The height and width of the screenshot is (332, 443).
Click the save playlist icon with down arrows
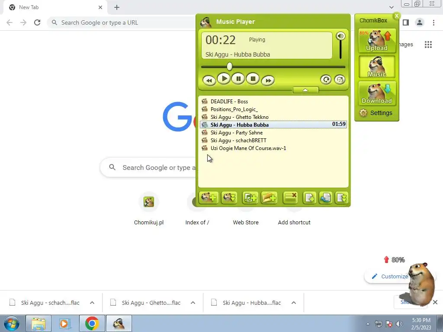pos(342,198)
